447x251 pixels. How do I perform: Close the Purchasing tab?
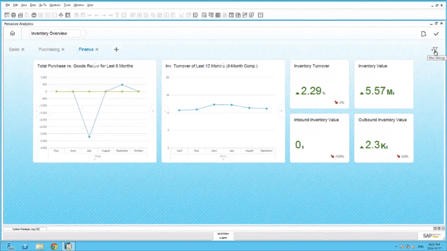(63, 49)
